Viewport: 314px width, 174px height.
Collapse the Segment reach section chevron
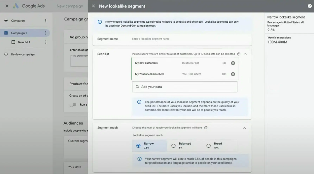point(245,128)
